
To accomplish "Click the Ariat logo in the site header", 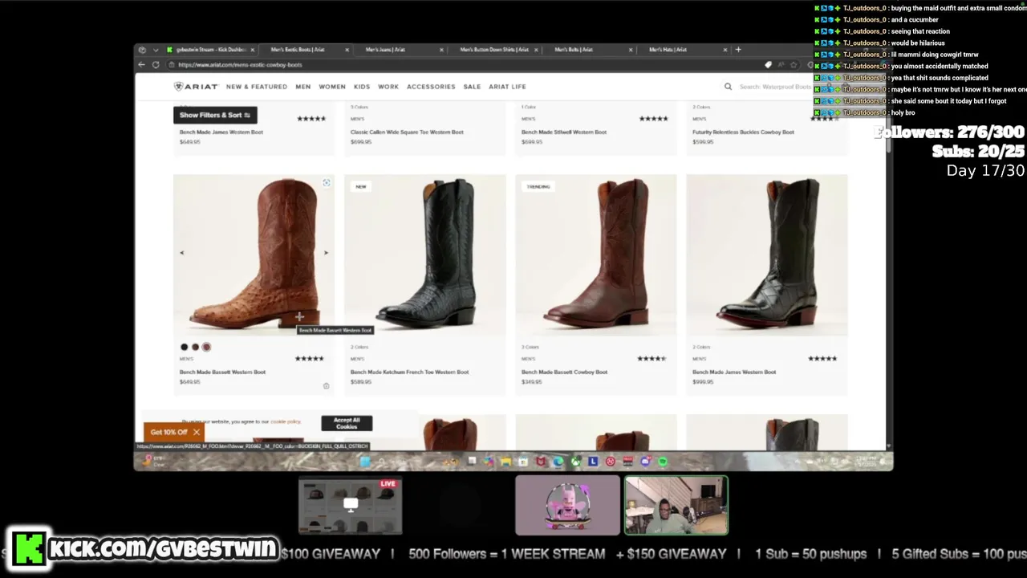I will coord(196,86).
